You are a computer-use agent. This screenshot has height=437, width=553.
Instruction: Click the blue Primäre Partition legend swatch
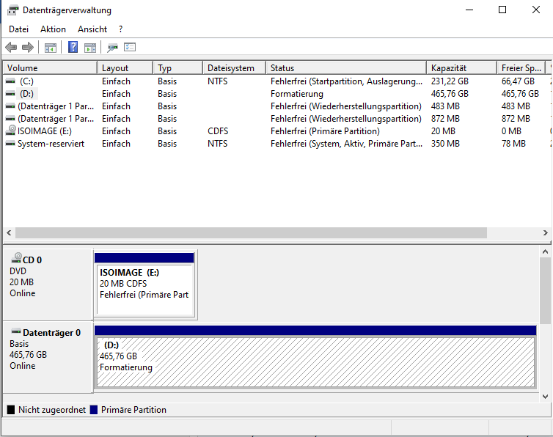tap(94, 409)
